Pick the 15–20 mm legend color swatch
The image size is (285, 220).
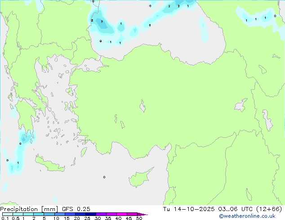pyautogui.click(x=70, y=214)
